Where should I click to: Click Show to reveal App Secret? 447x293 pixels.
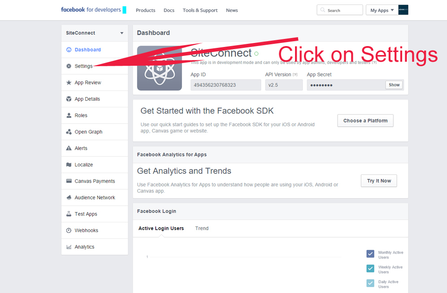click(394, 85)
